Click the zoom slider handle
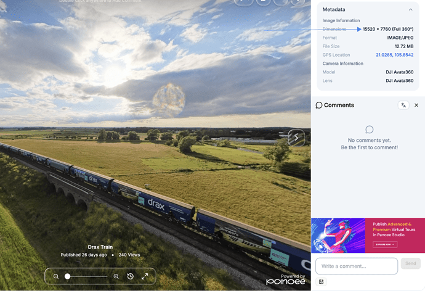The width and height of the screenshot is (425, 293). (x=68, y=276)
